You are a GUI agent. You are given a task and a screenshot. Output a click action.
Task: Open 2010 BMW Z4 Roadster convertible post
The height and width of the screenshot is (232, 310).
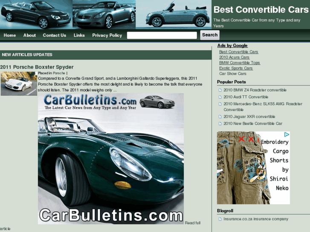coord(255,90)
